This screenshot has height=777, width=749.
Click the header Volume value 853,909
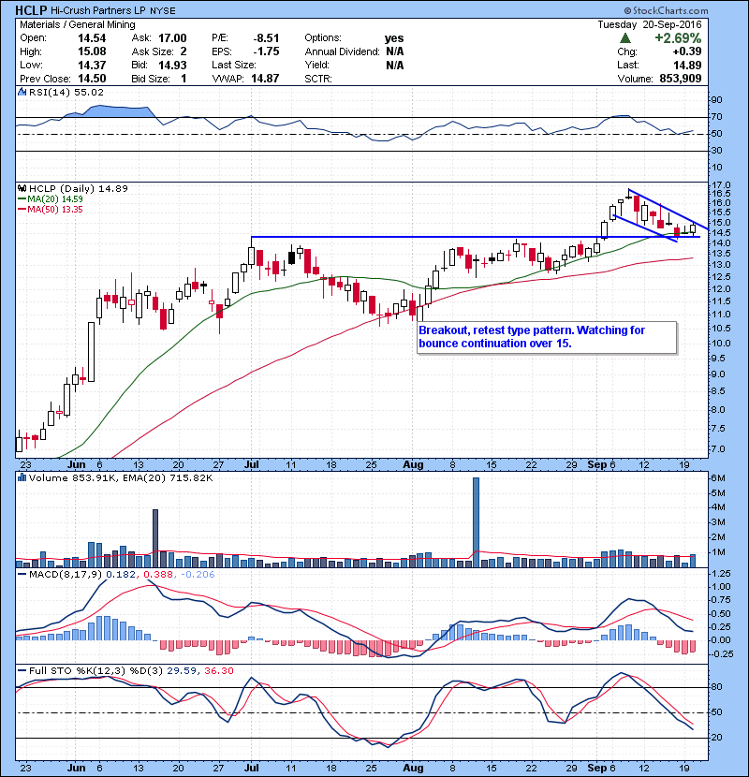tap(680, 79)
